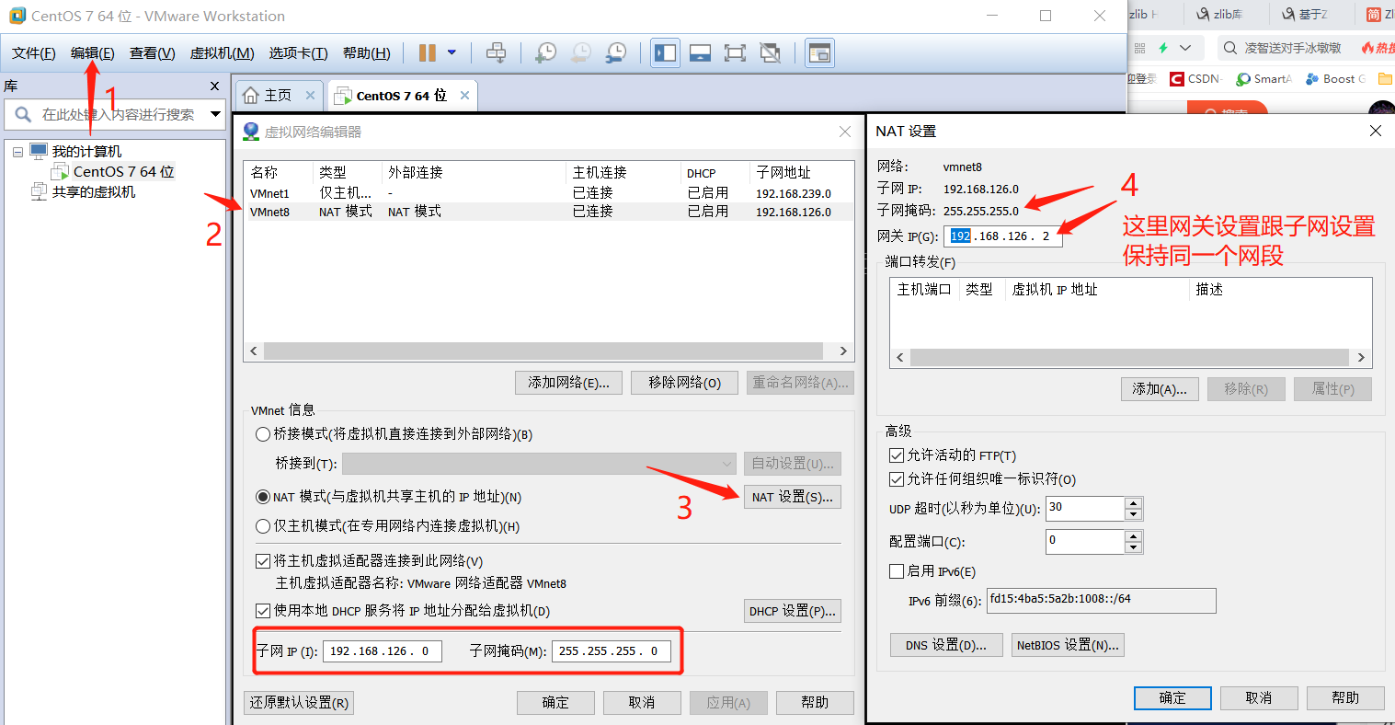Click the 移除网络(O) button
The height and width of the screenshot is (725, 1395).
(x=684, y=383)
